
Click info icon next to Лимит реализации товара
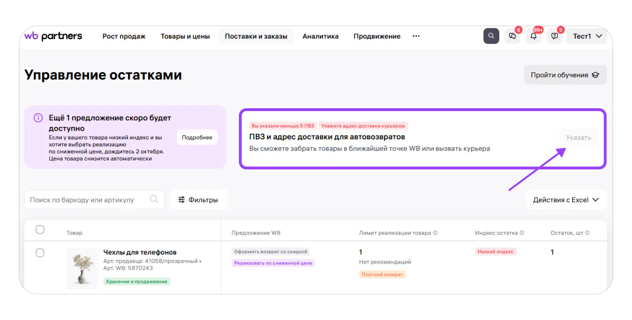click(435, 233)
